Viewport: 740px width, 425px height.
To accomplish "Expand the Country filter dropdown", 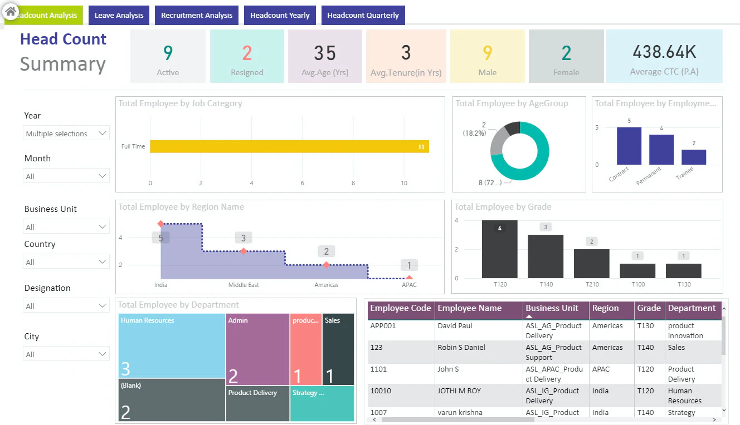I will tap(66, 262).
